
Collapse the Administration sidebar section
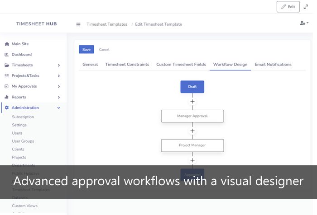pyautogui.click(x=58, y=108)
